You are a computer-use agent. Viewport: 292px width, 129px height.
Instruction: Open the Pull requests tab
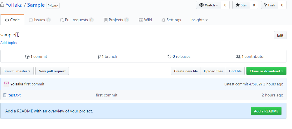point(77,20)
